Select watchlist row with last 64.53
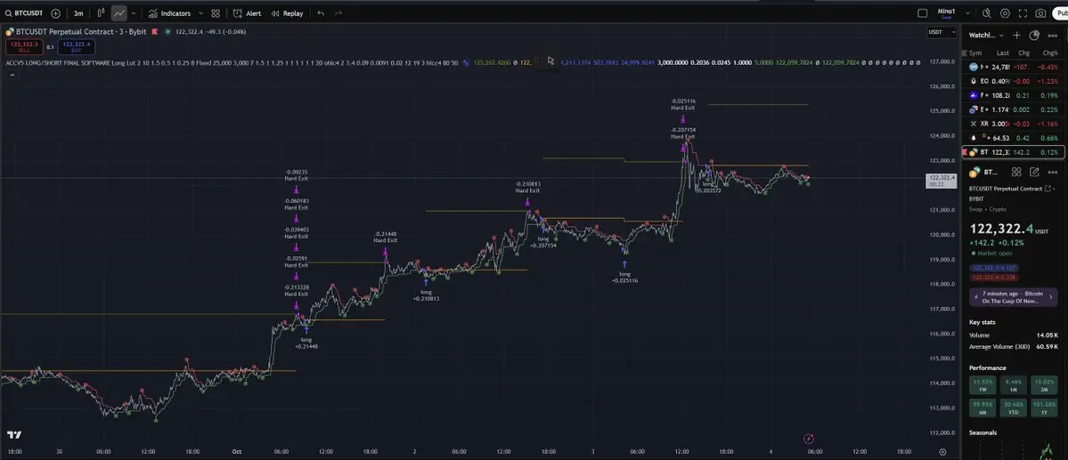 [x=1015, y=138]
